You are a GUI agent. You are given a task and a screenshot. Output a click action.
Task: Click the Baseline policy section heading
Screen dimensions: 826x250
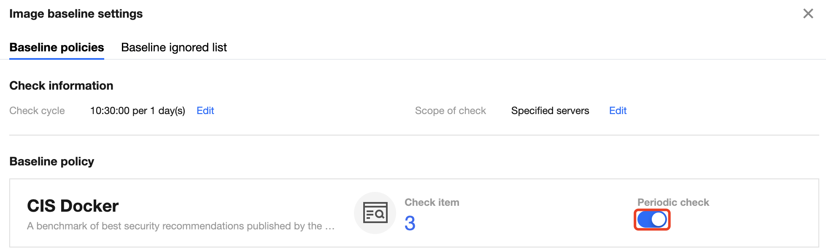point(51,162)
